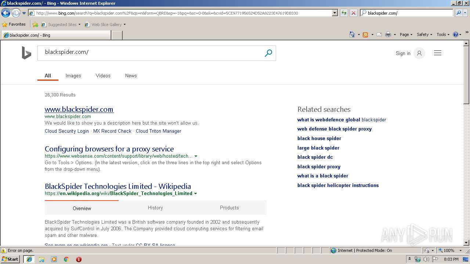This screenshot has width=470, height=264.
Task: Open Chrome taskbar icon
Action: click(66, 259)
